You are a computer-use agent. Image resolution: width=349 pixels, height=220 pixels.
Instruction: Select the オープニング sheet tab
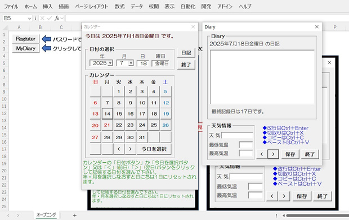point(46,215)
